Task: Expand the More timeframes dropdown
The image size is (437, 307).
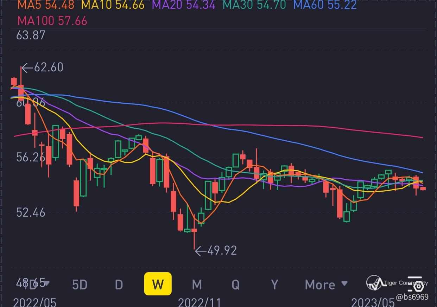Action: pyautogui.click(x=326, y=284)
